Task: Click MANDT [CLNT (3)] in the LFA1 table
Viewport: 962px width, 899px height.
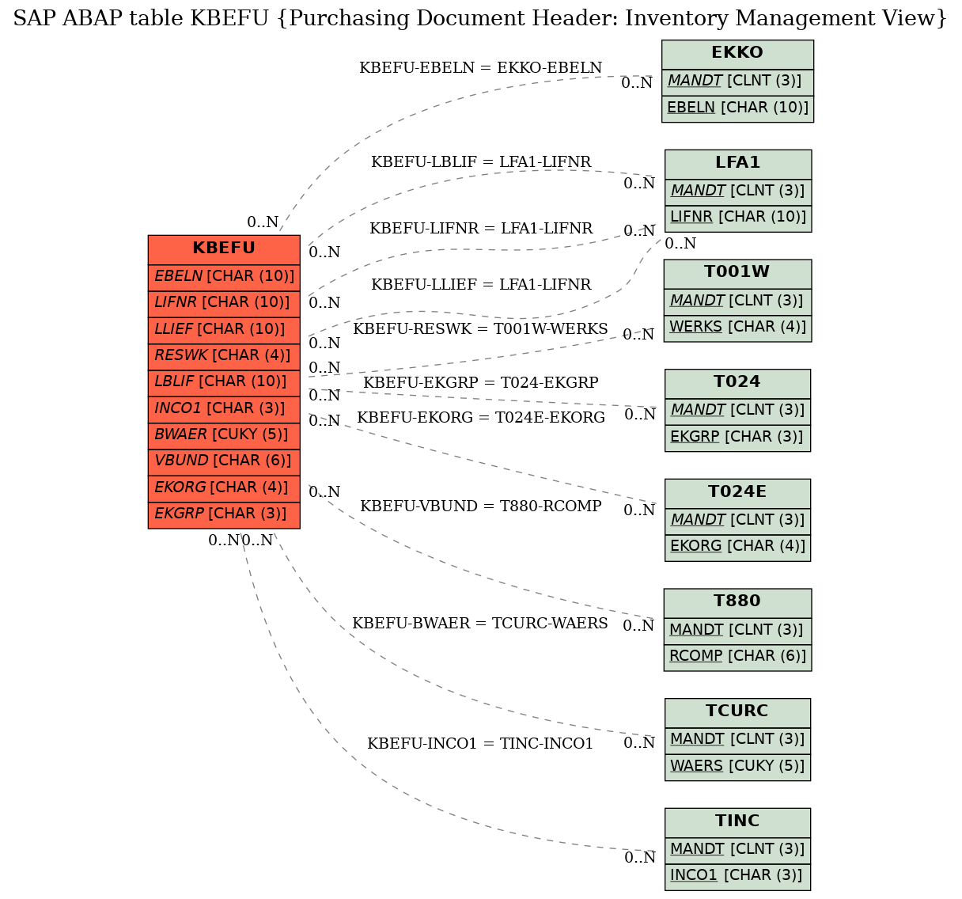Action: pyautogui.click(x=738, y=192)
